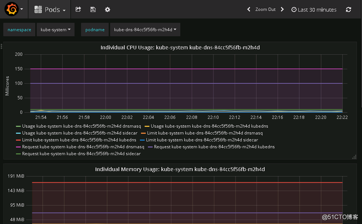Click the blue namespace label link

pyautogui.click(x=19, y=29)
